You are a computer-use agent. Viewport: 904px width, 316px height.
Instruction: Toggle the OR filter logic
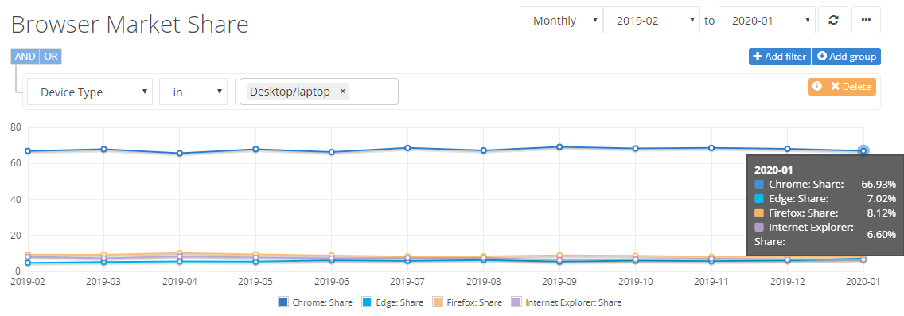point(51,57)
